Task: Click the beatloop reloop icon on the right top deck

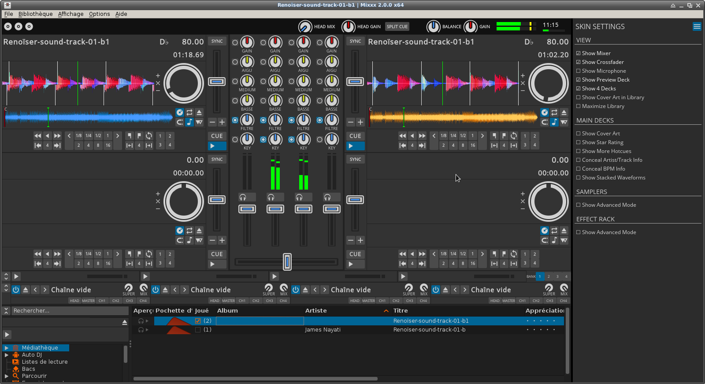Action: click(514, 136)
